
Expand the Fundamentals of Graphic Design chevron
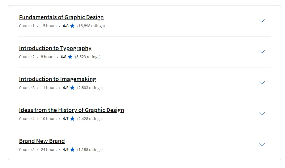click(262, 21)
